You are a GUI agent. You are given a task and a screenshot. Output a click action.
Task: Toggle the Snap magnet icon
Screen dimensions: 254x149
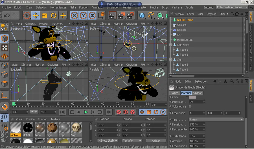[x=5, y=107]
